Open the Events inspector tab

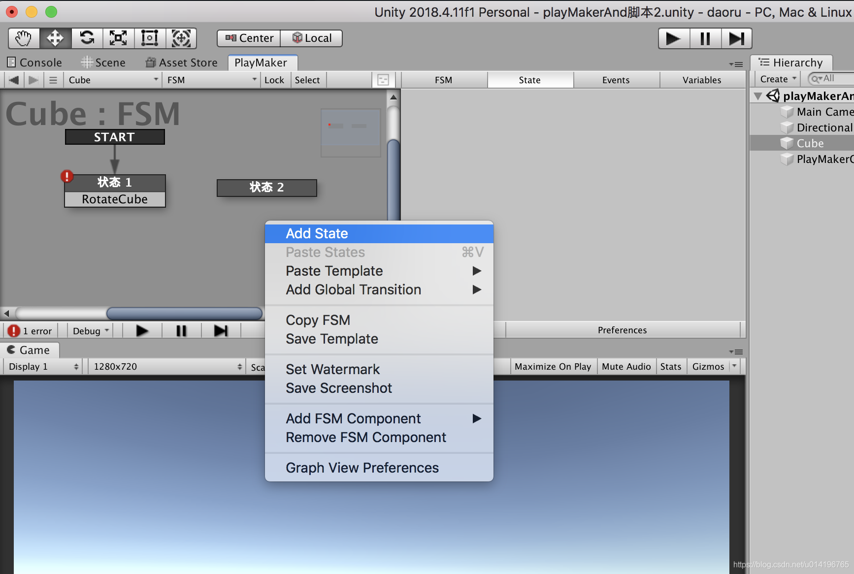click(x=616, y=80)
